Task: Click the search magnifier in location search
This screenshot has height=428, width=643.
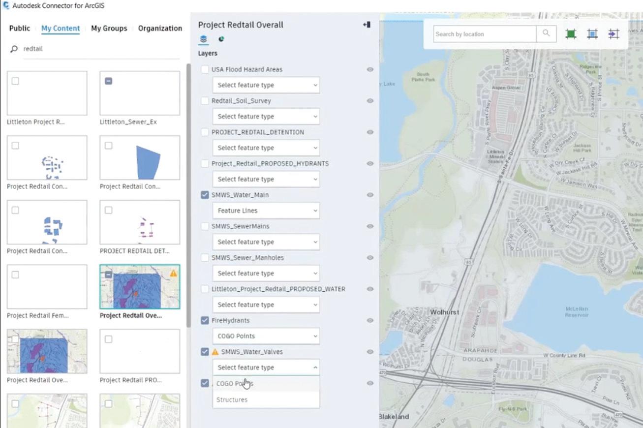Action: 546,33
